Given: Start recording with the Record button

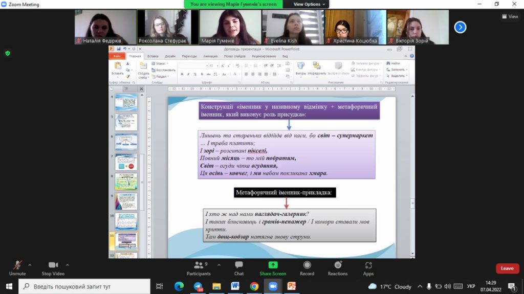Looking at the screenshot, I should (x=307, y=268).
